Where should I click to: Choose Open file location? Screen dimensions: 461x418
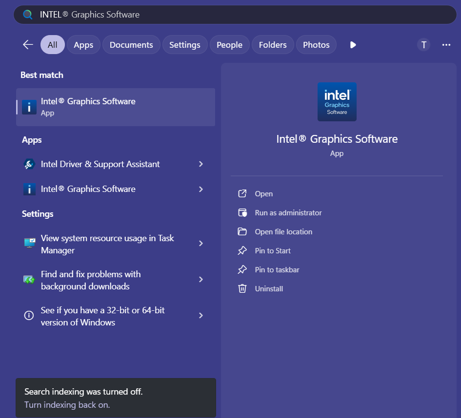click(x=283, y=232)
